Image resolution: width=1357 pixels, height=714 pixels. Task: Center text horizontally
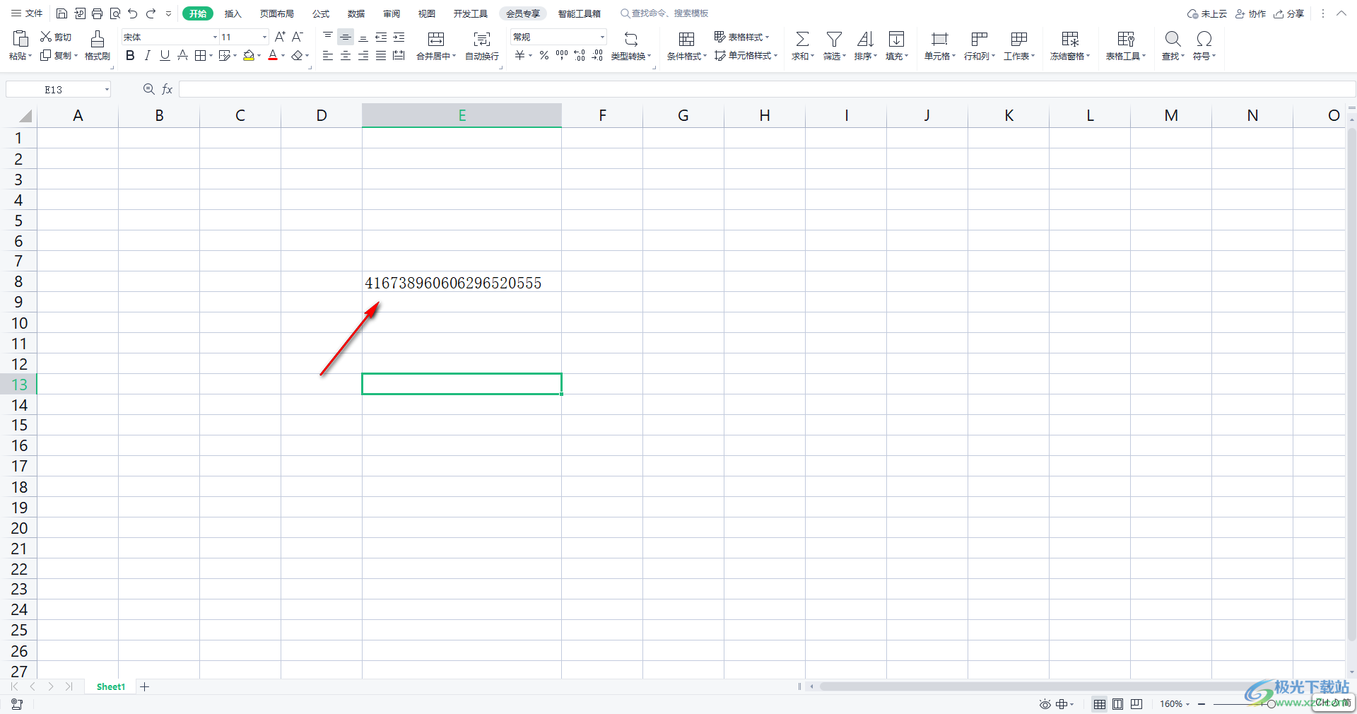[346, 55]
